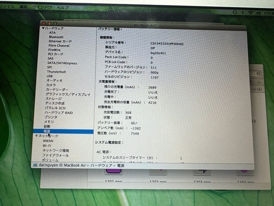Select Fibre Channel entry

[x=59, y=46]
